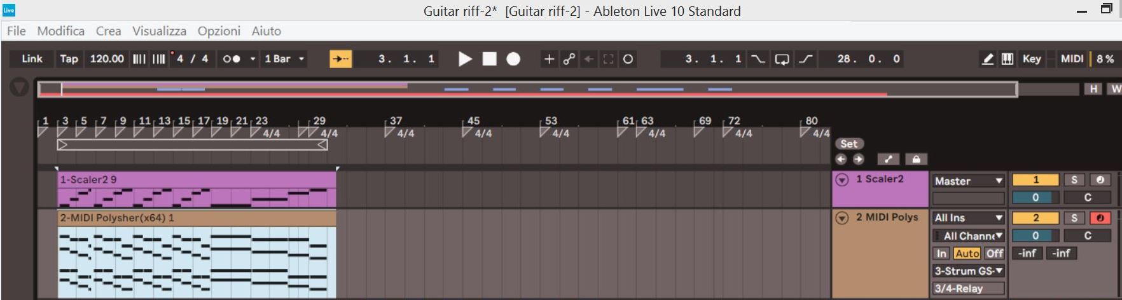Click the Link button
Image resolution: width=1122 pixels, height=300 pixels.
[32, 59]
